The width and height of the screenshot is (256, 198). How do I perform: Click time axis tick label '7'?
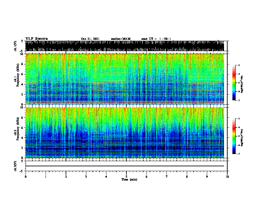pyautogui.click(x=167, y=177)
